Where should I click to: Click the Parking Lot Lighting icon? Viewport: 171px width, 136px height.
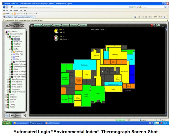tap(12, 74)
